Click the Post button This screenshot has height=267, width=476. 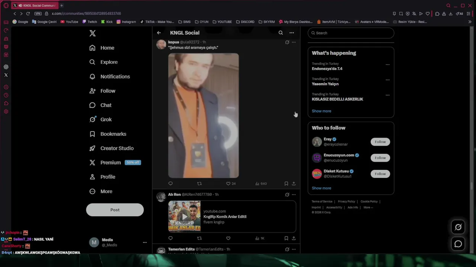click(x=115, y=210)
